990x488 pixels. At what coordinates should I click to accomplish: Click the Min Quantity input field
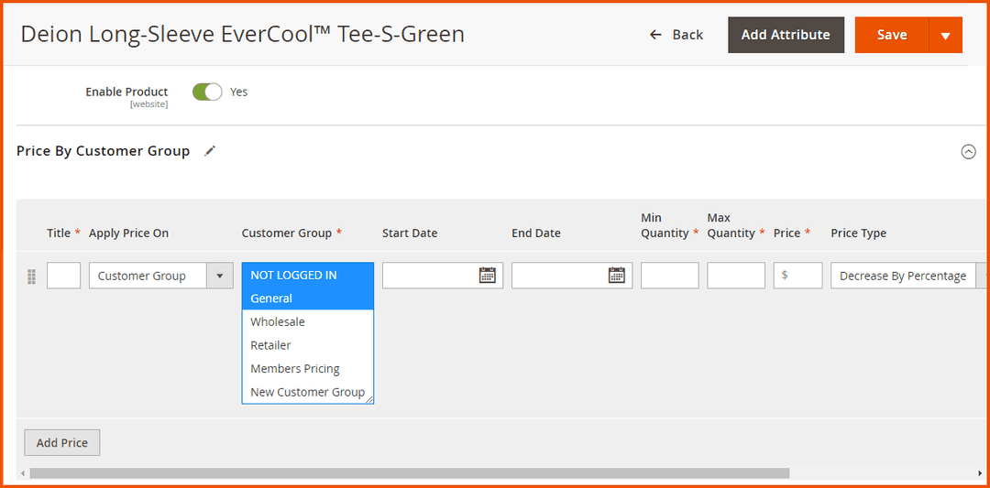tap(669, 276)
